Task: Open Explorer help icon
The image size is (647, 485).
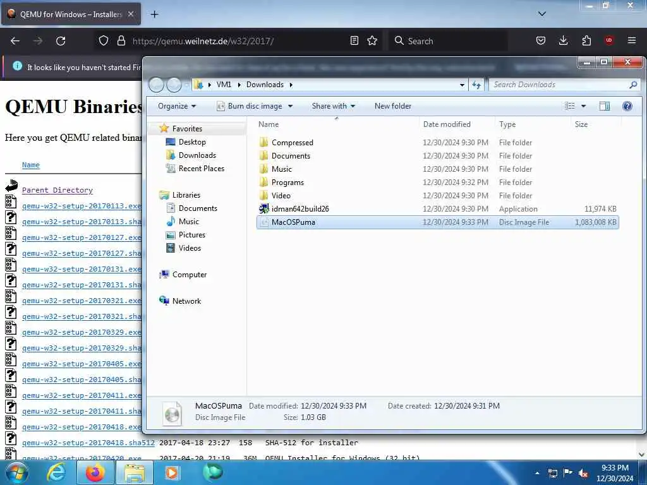Action: point(627,106)
